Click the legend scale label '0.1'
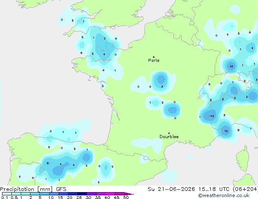The height and width of the screenshot is (199, 258). click(4, 197)
